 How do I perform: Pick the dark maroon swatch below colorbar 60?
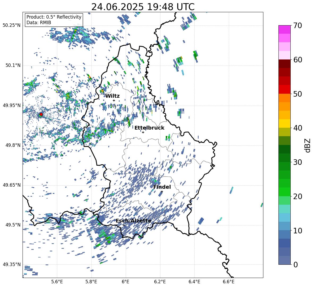[x=284, y=64]
